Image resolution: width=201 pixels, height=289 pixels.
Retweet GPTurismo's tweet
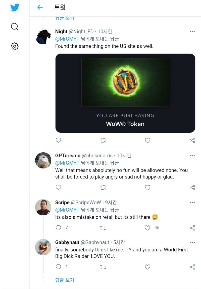(x=103, y=188)
